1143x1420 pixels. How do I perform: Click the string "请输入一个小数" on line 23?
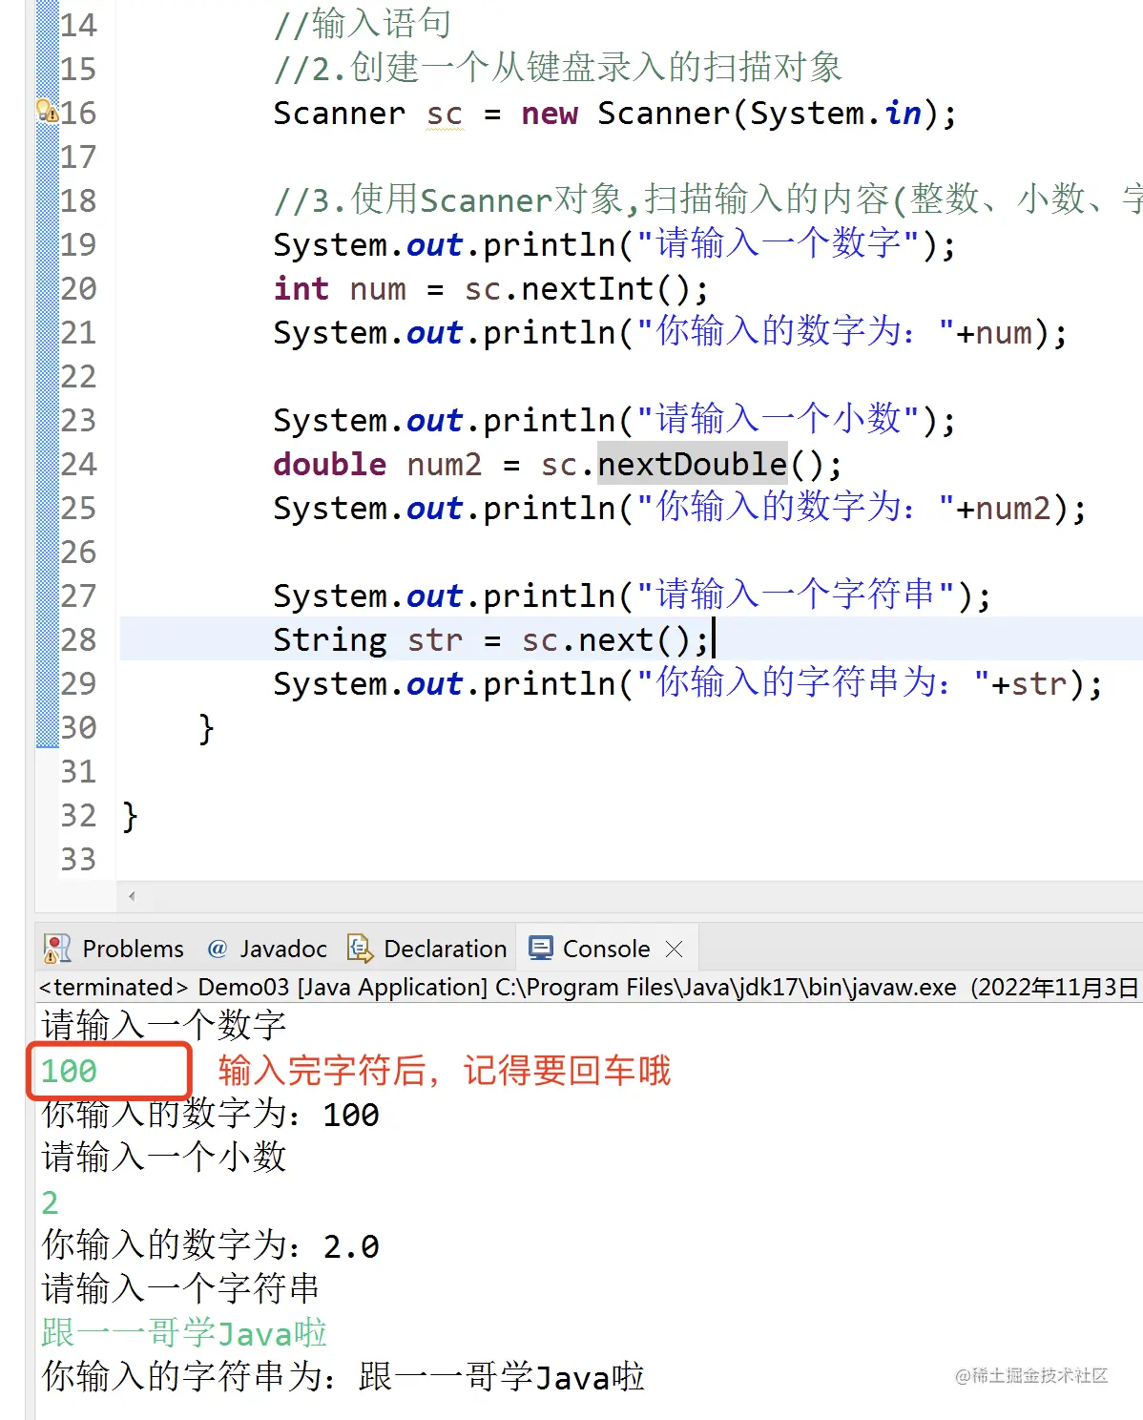[779, 420]
